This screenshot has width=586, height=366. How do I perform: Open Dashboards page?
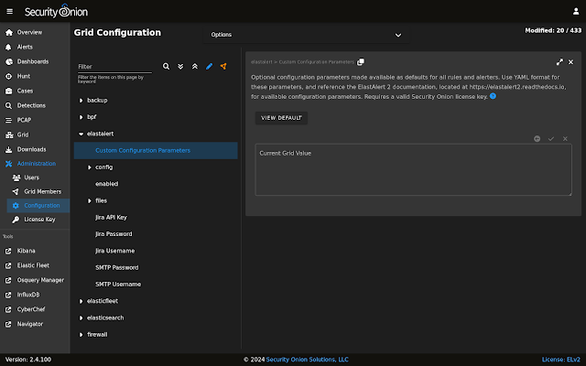pos(35,61)
